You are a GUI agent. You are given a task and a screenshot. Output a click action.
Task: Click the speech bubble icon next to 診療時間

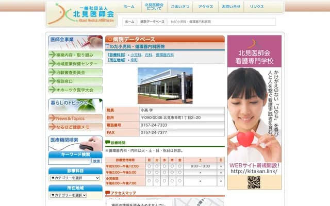pos(108,142)
